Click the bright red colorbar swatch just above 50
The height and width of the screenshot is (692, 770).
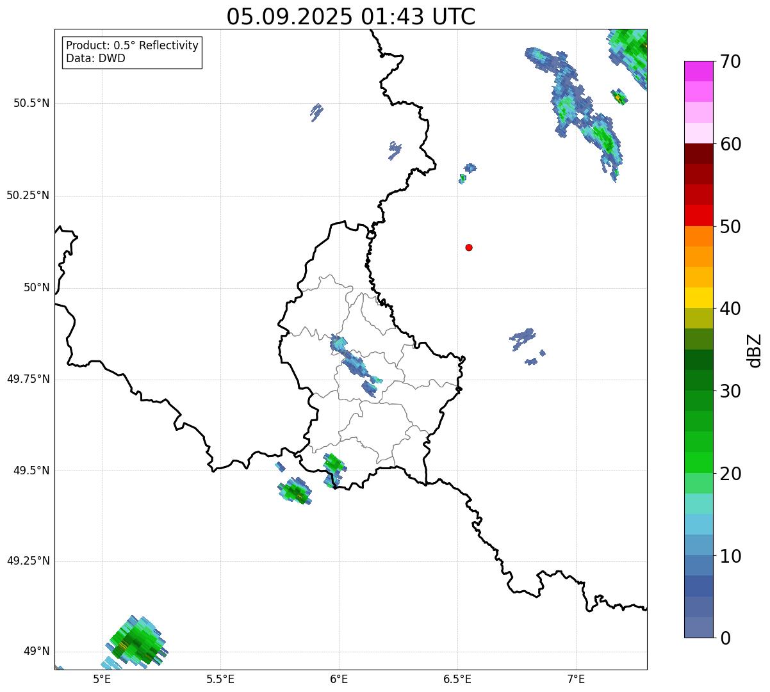[x=699, y=216]
